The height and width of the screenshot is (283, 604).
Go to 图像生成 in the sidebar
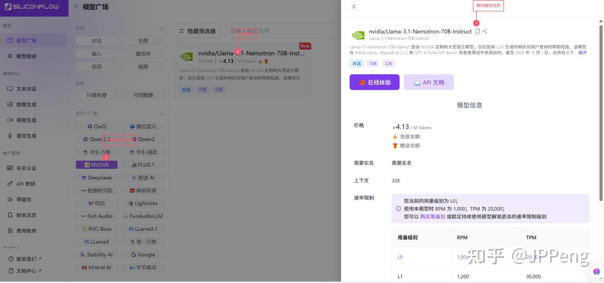34,105
